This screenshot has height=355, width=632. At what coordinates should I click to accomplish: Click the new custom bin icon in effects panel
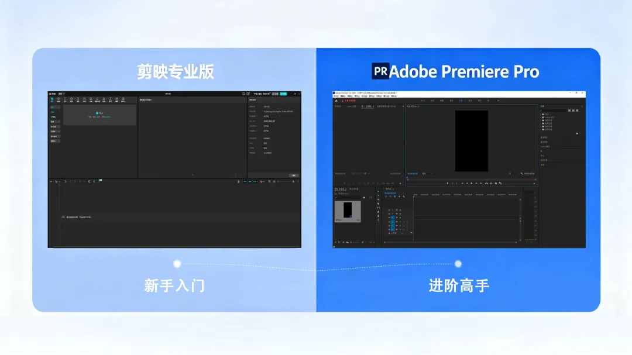pos(577,133)
